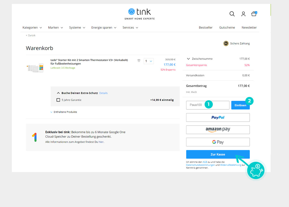The image size is (289, 207).
Task: Open the user account icon
Action: [x=243, y=14]
